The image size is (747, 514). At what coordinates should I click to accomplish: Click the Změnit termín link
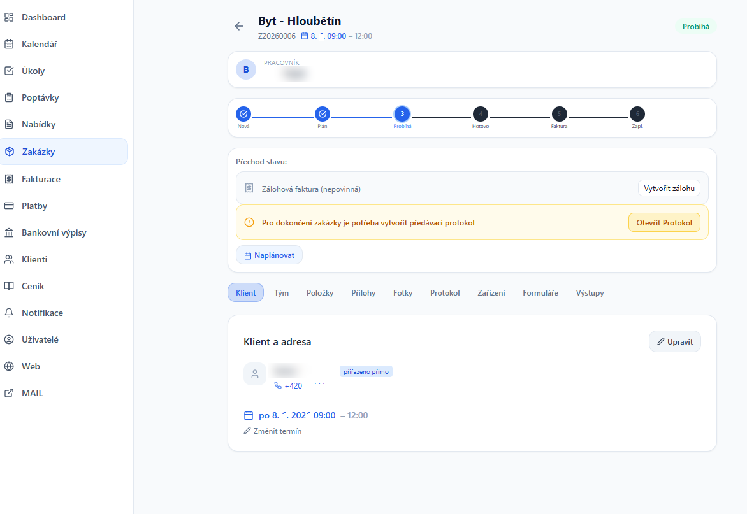click(x=273, y=431)
